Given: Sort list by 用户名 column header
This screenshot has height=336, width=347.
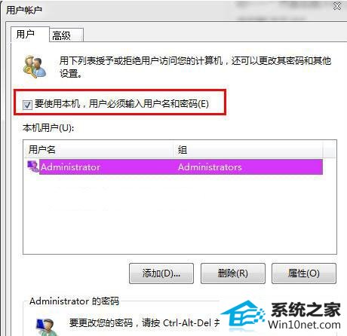Looking at the screenshot, I should pyautogui.click(x=99, y=149).
